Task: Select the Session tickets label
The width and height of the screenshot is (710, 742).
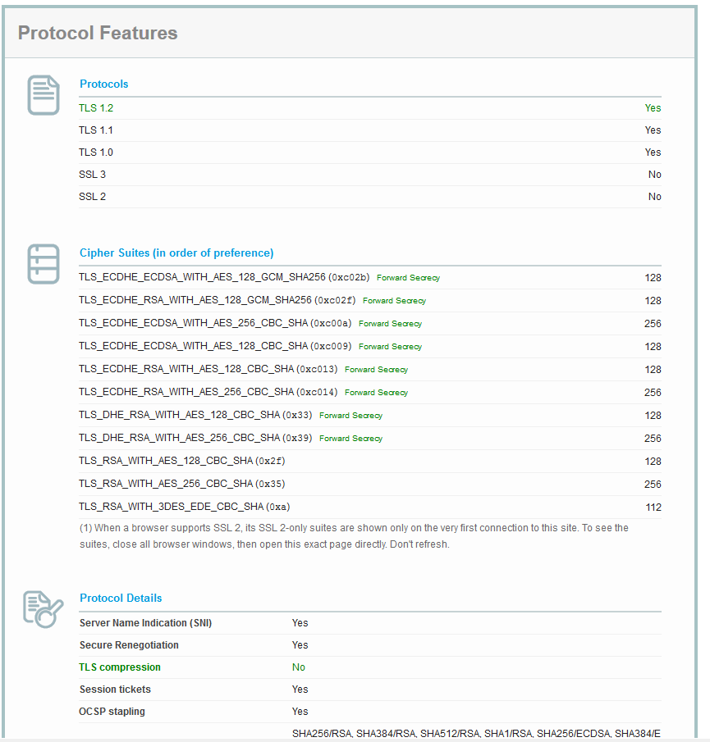Action: coord(115,690)
